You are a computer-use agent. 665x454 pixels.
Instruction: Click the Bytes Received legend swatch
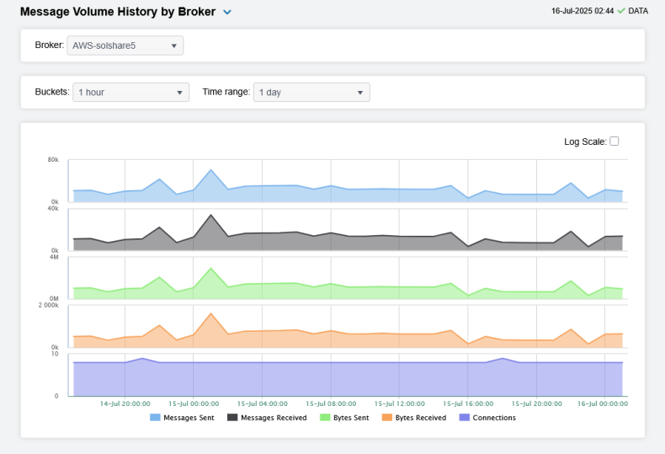point(386,417)
